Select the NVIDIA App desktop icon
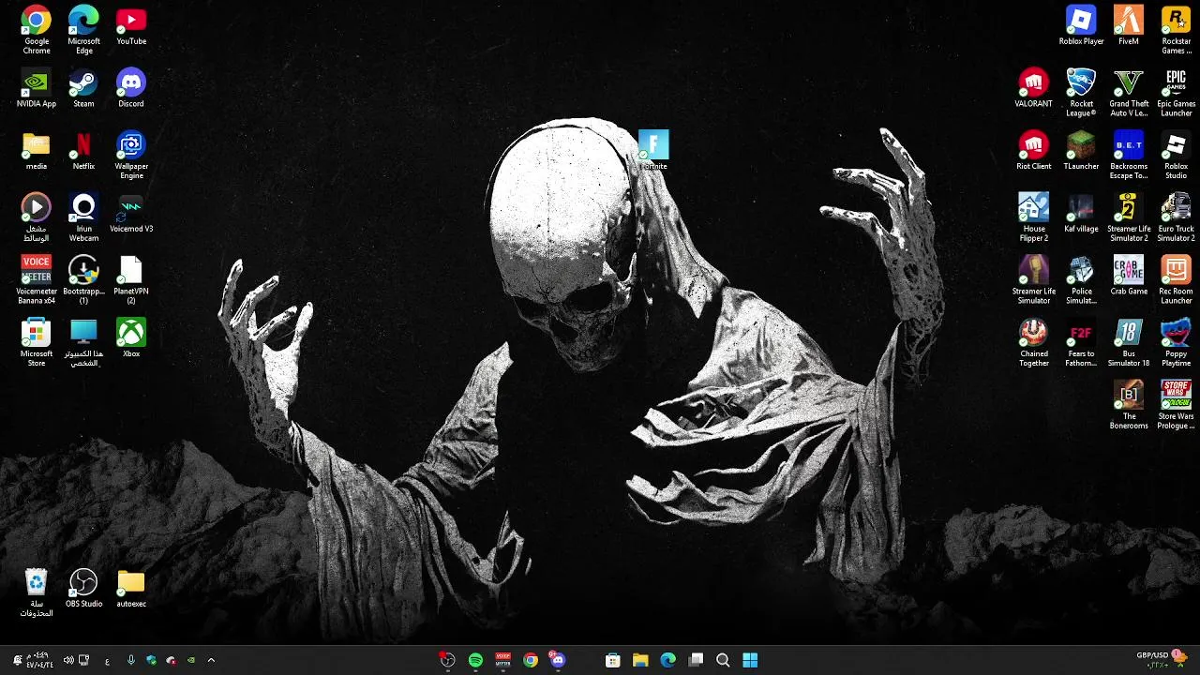 (37, 88)
